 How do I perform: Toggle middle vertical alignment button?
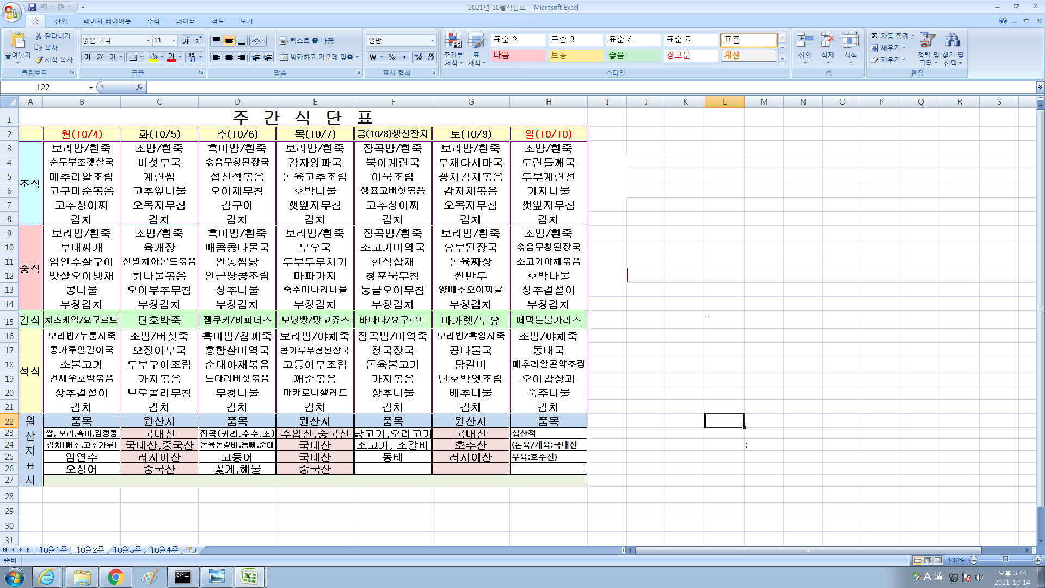click(x=229, y=41)
